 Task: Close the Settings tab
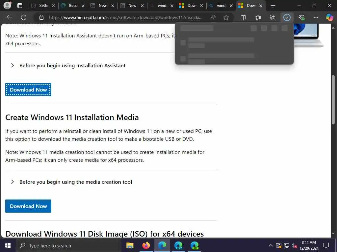point(54,6)
